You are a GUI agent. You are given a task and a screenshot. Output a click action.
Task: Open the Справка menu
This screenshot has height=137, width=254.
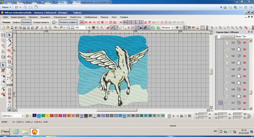coord(124,17)
